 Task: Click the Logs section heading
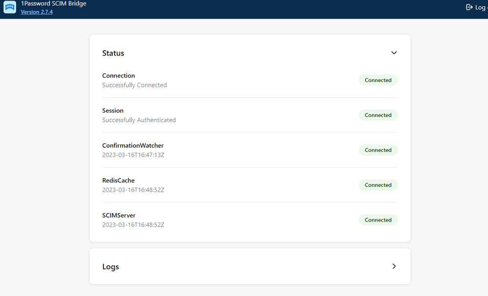(x=110, y=267)
